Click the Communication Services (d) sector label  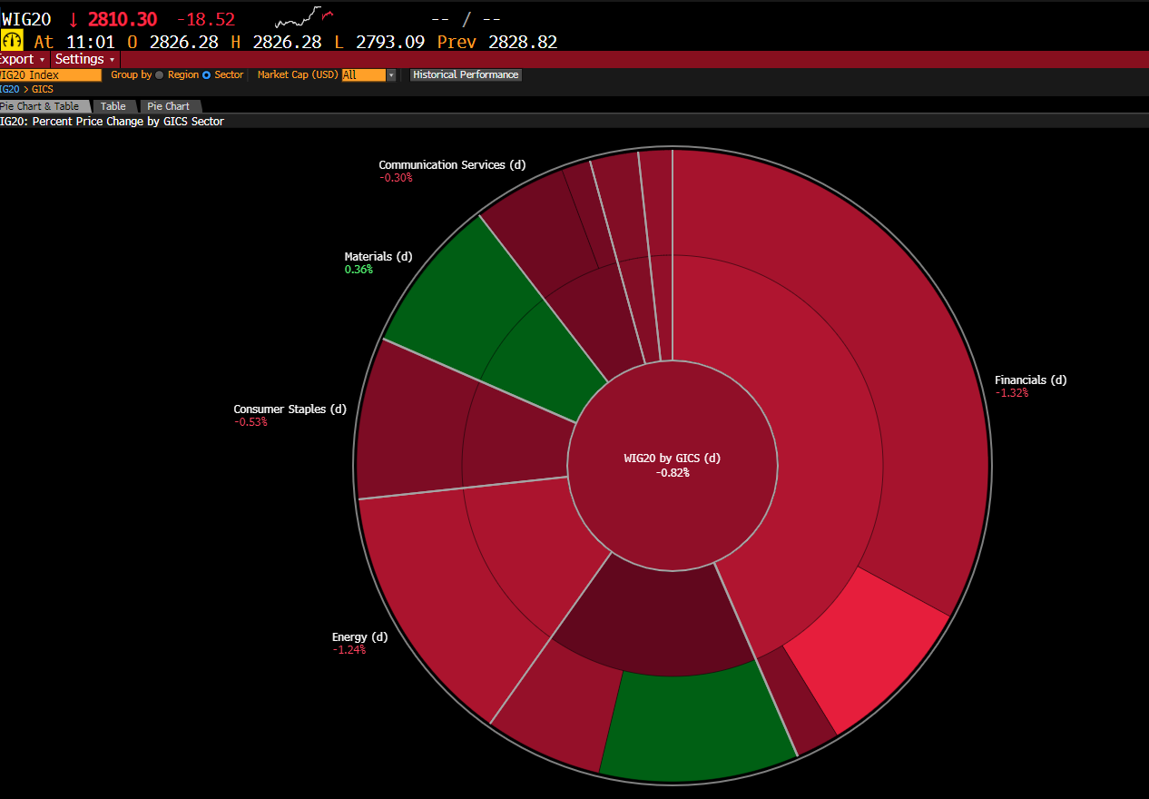click(452, 165)
